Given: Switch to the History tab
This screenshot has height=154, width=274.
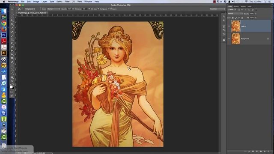Looking at the screenshot, I should (x=236, y=7).
